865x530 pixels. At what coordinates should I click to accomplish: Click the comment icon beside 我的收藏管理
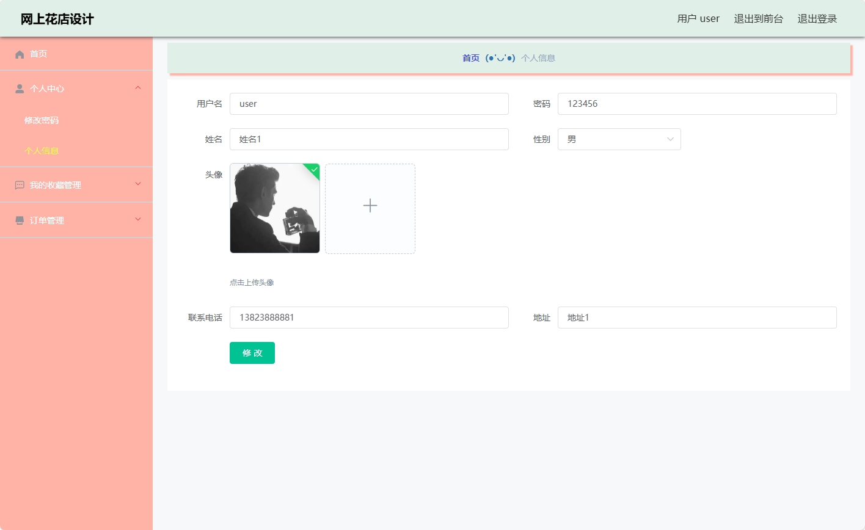click(19, 184)
